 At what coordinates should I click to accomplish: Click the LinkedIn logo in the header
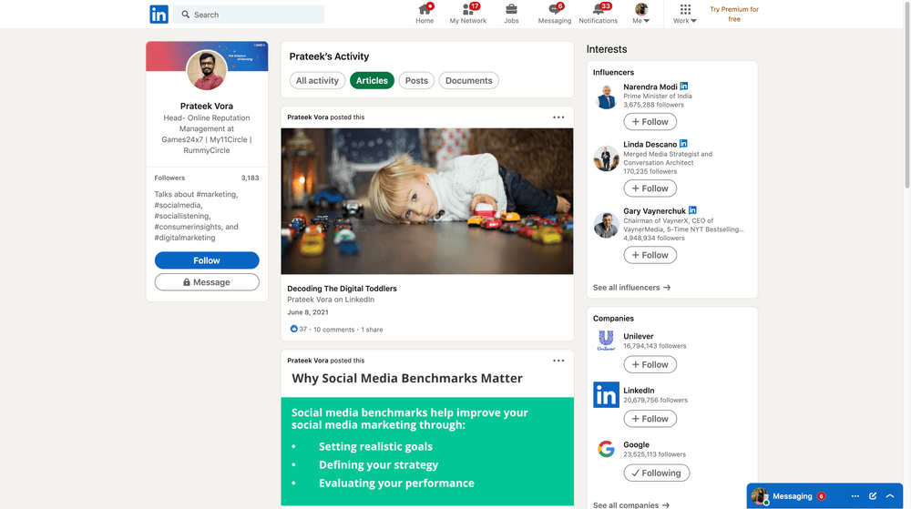159,15
